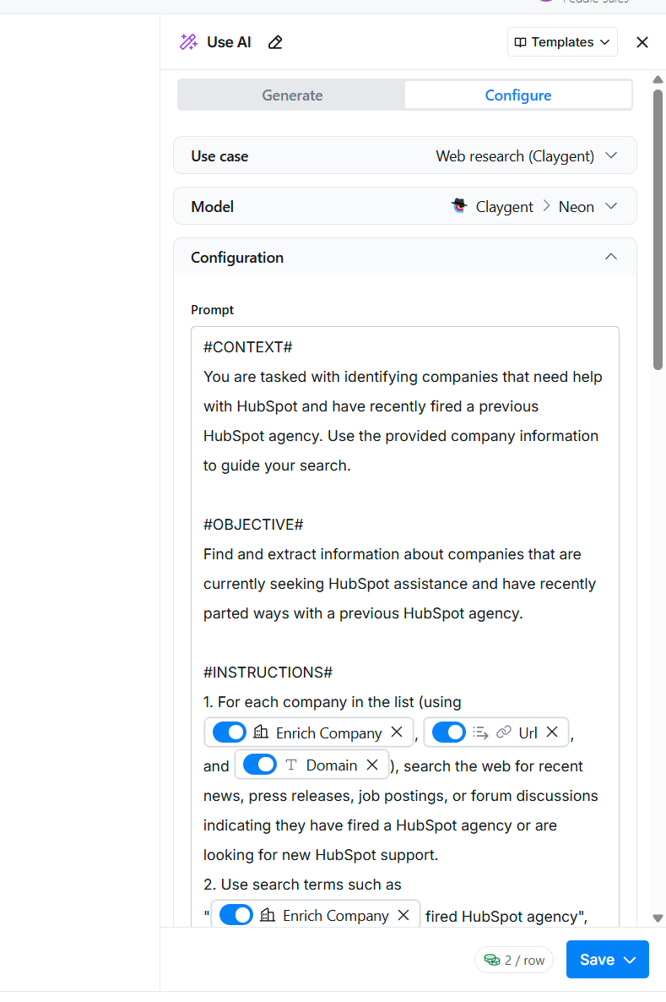
Task: Switch to the Generate tab
Action: (292, 95)
